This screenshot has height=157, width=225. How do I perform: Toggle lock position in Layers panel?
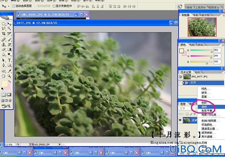195,114
